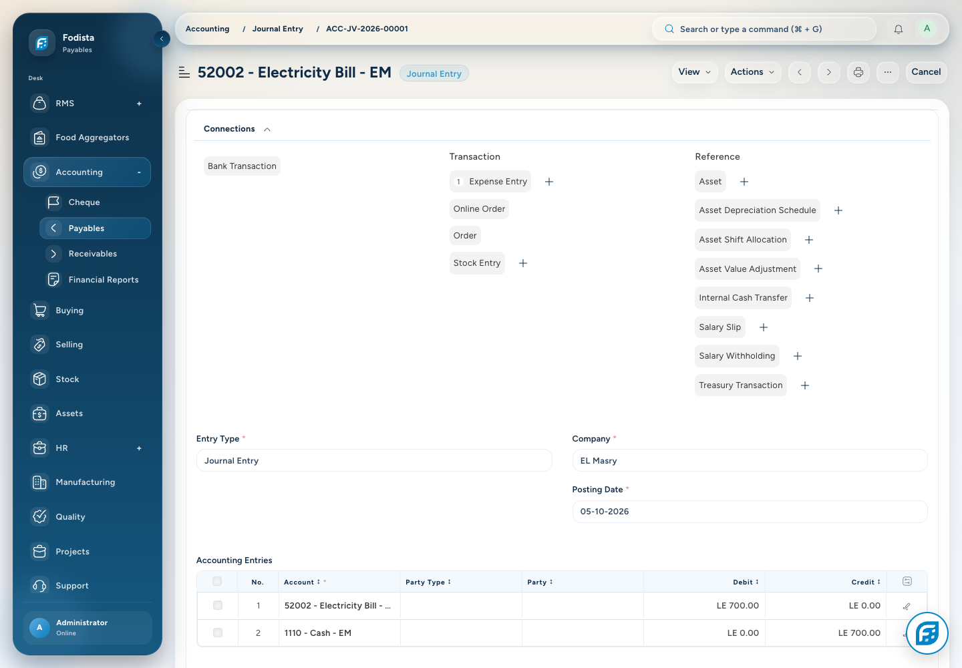Image resolution: width=962 pixels, height=668 pixels.
Task: Open notifications bell icon
Action: [x=899, y=29]
